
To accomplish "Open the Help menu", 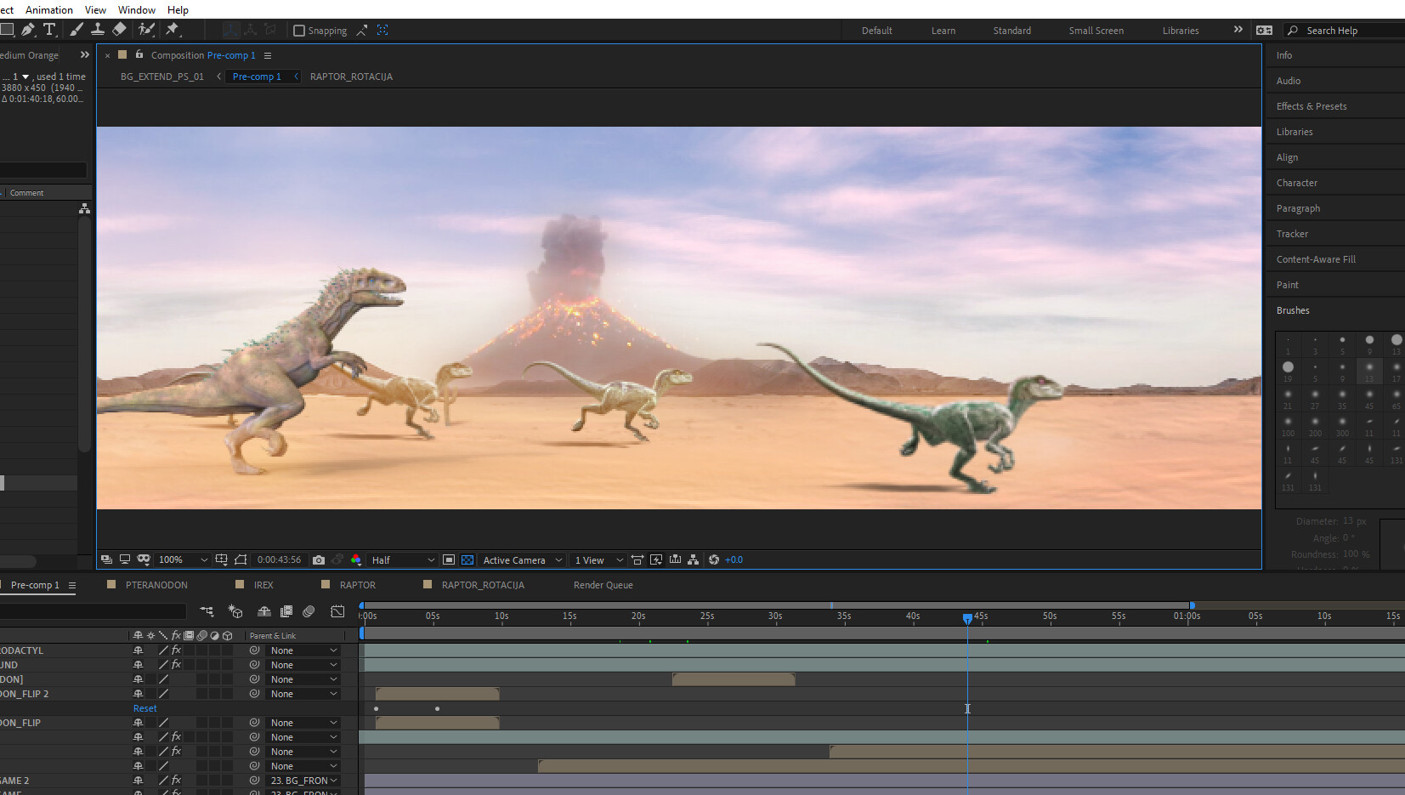I will point(178,9).
